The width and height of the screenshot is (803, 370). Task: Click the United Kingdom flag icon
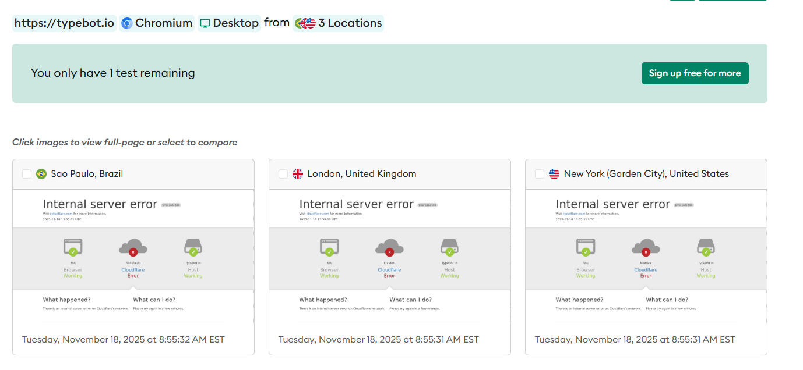click(x=298, y=174)
